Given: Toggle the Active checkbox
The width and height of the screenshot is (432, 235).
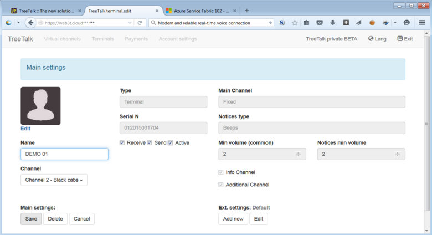Looking at the screenshot, I should click(x=170, y=142).
